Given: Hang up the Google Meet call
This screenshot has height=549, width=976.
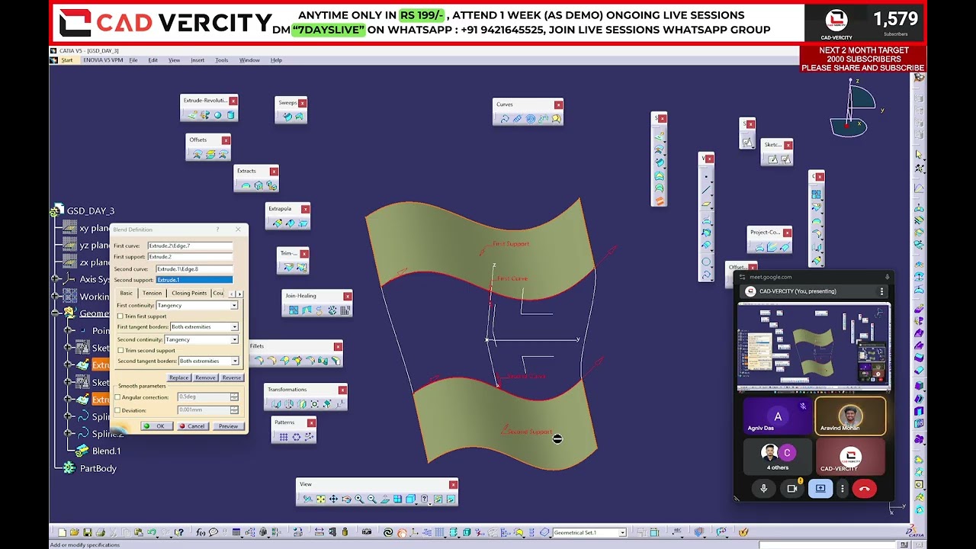Looking at the screenshot, I should [x=864, y=489].
